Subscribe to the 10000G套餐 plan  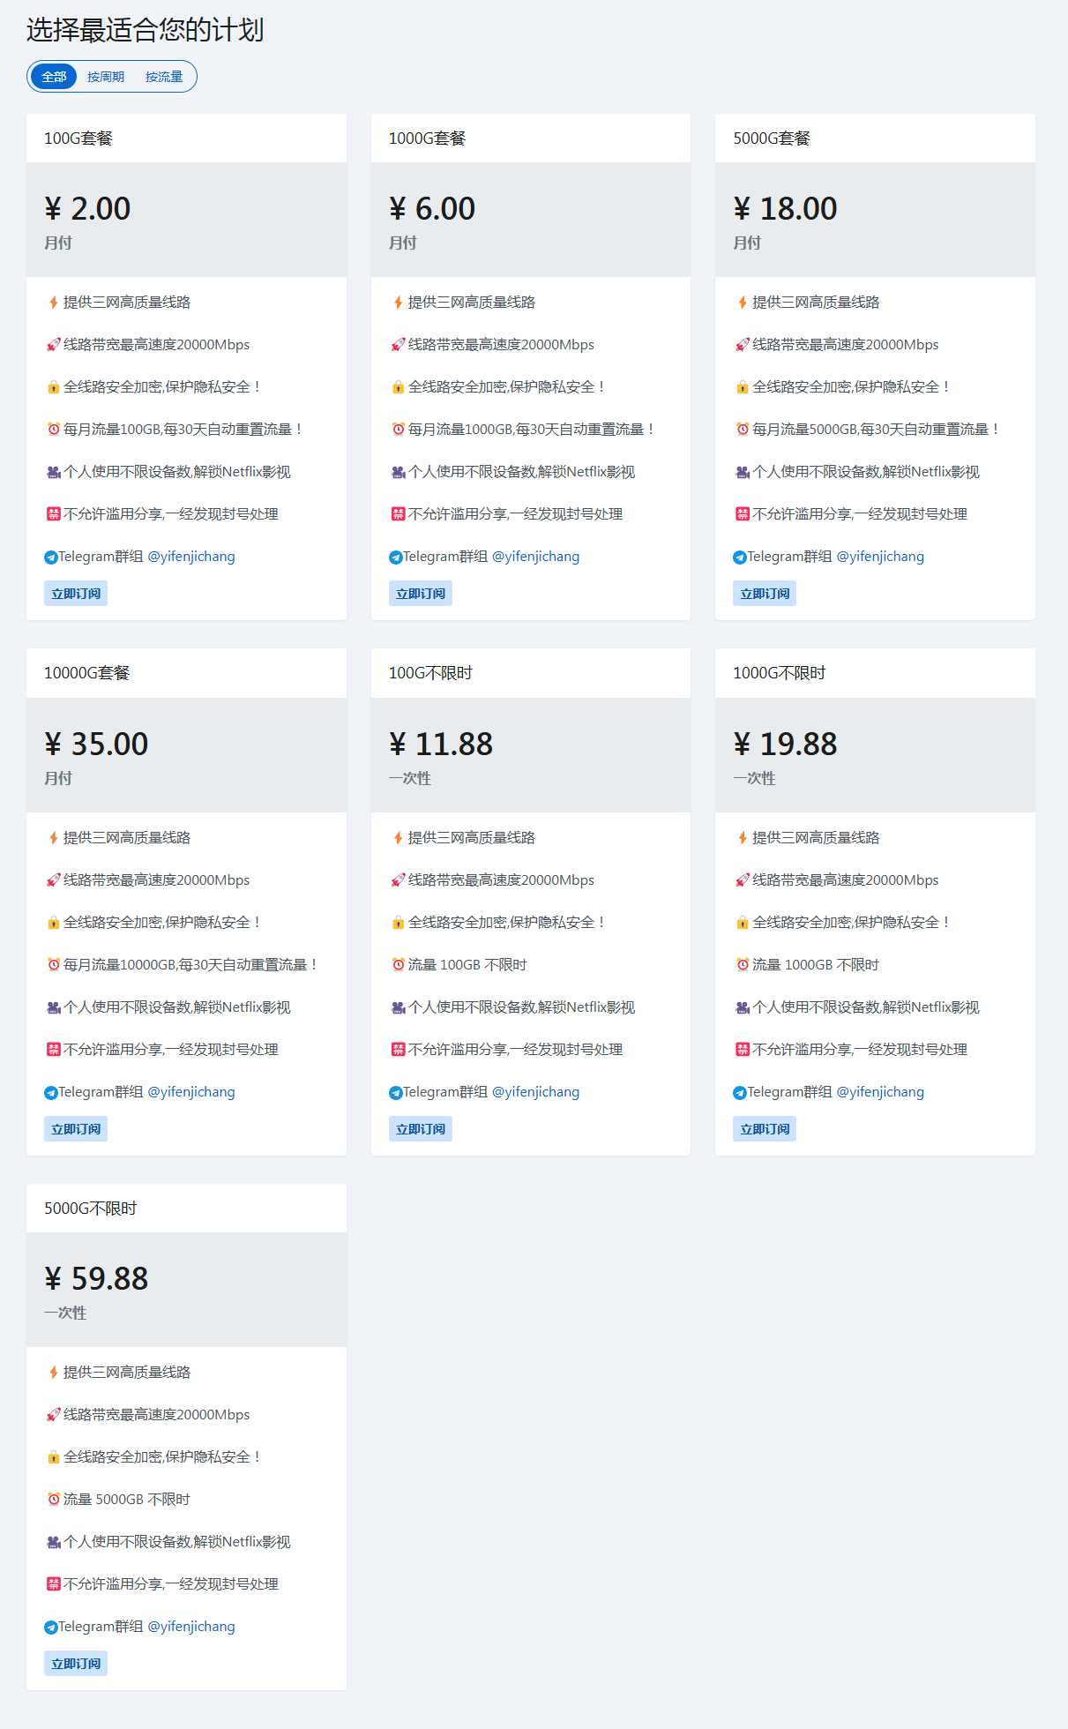[x=76, y=1129]
